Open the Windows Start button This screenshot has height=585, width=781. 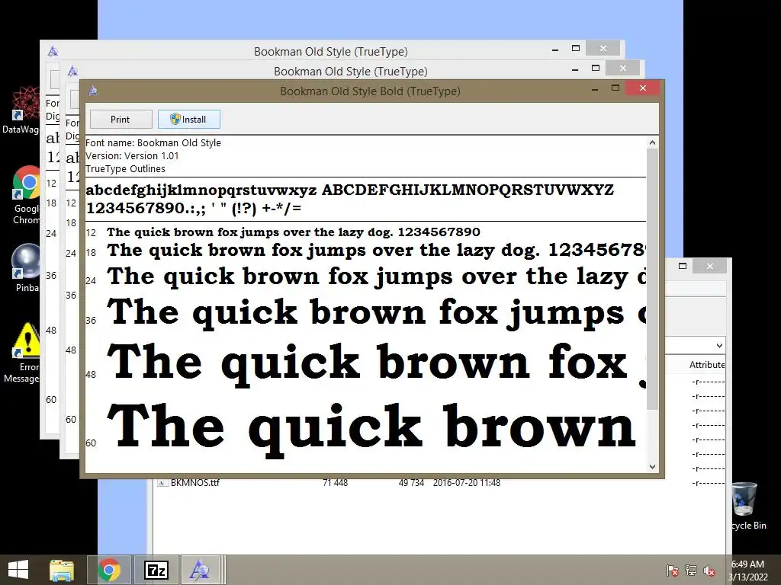click(18, 570)
